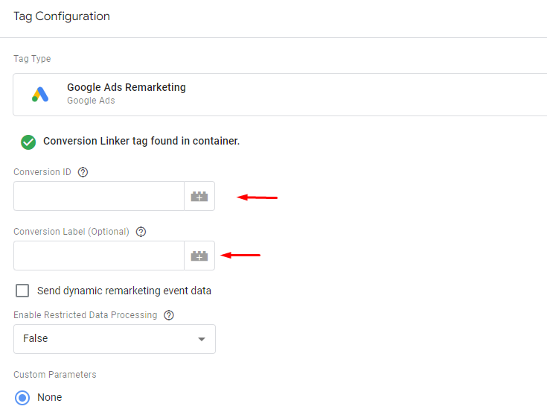Viewport: 547px width, 418px height.
Task: Enable Send dynamic remarketing event data checkbox
Action: 22,291
